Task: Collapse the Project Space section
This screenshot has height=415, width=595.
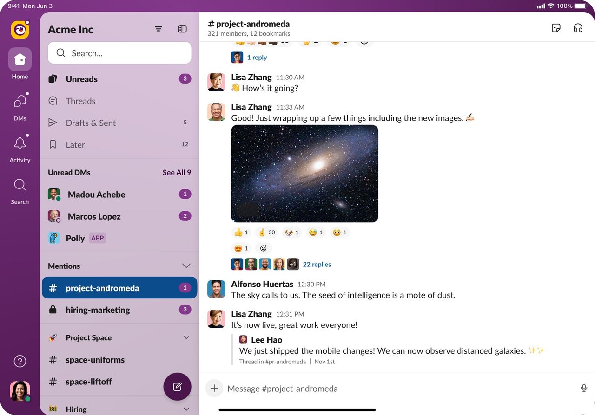Action: (186, 337)
